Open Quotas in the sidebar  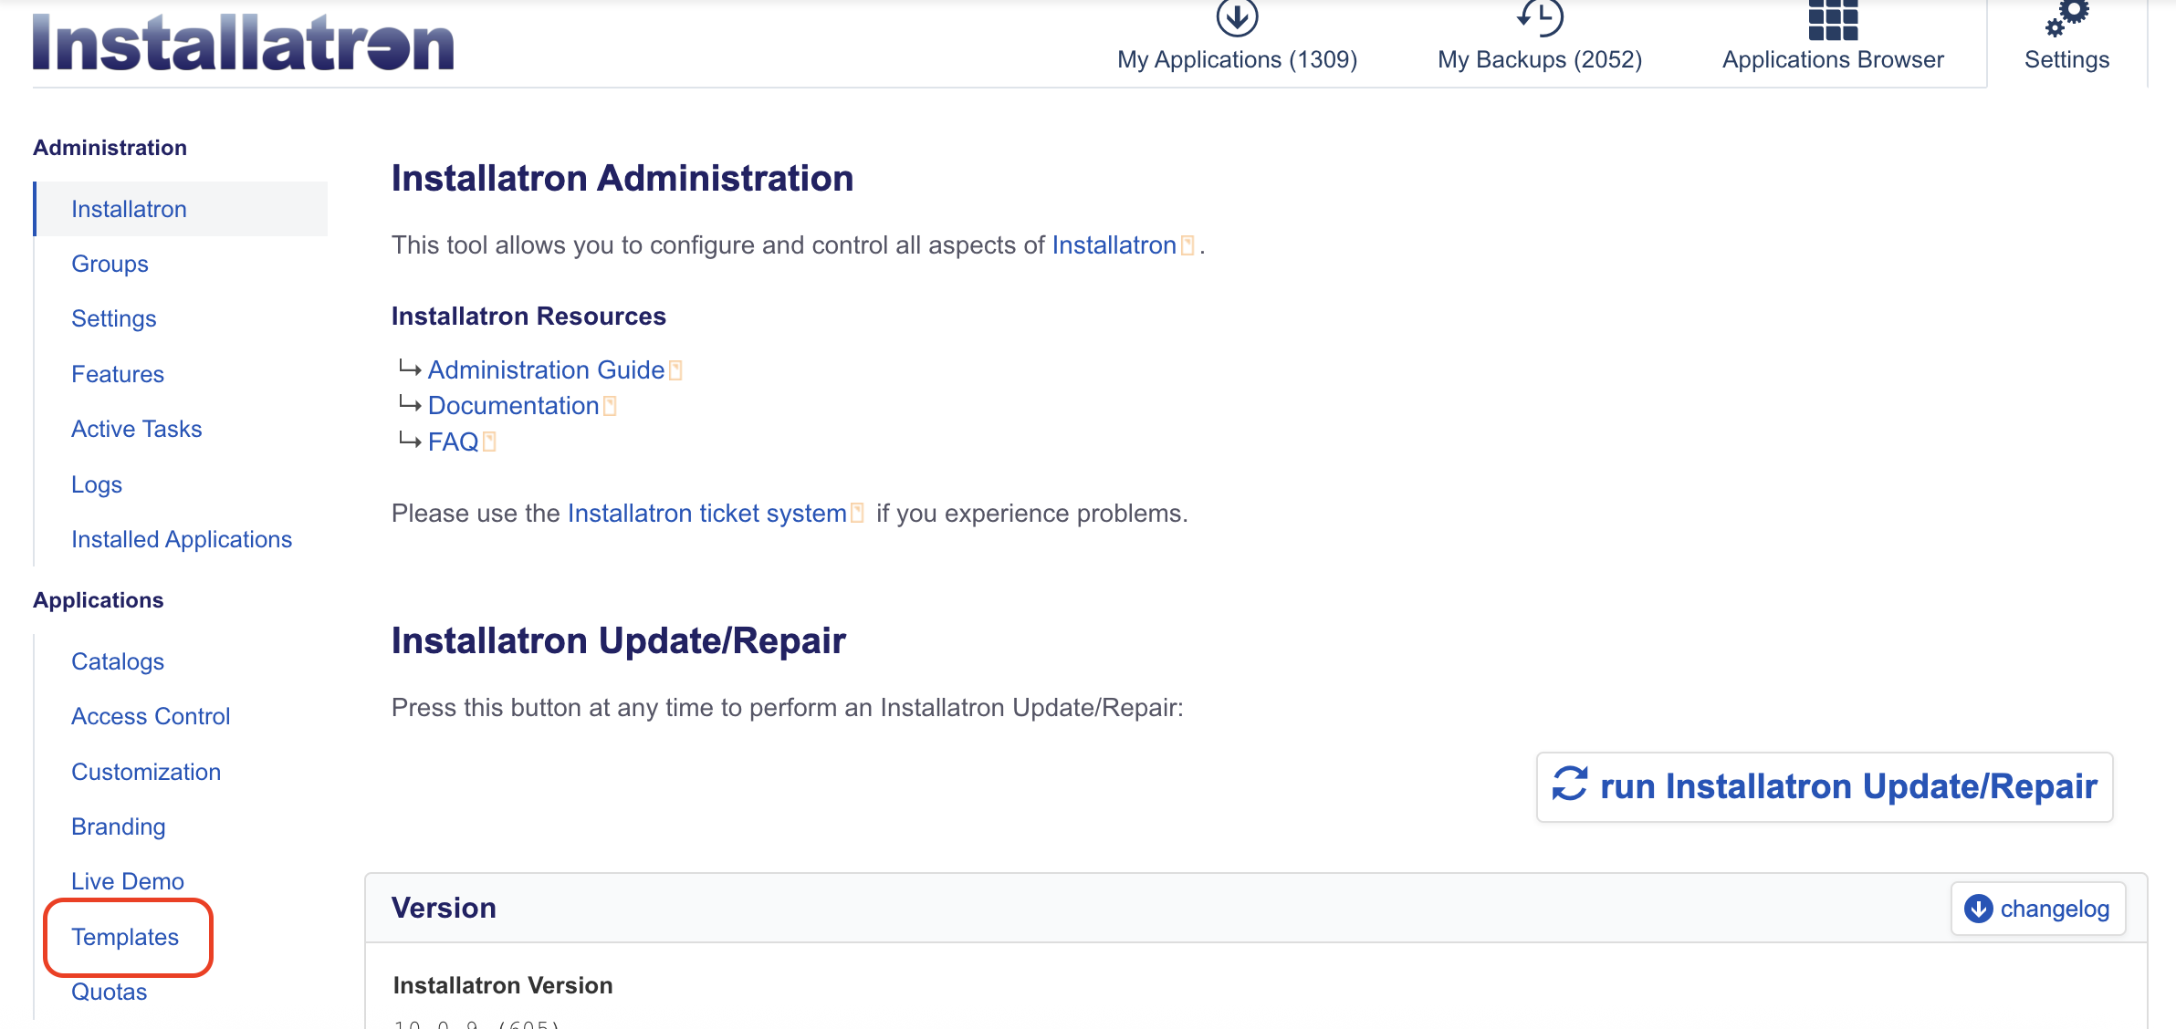pyautogui.click(x=110, y=992)
